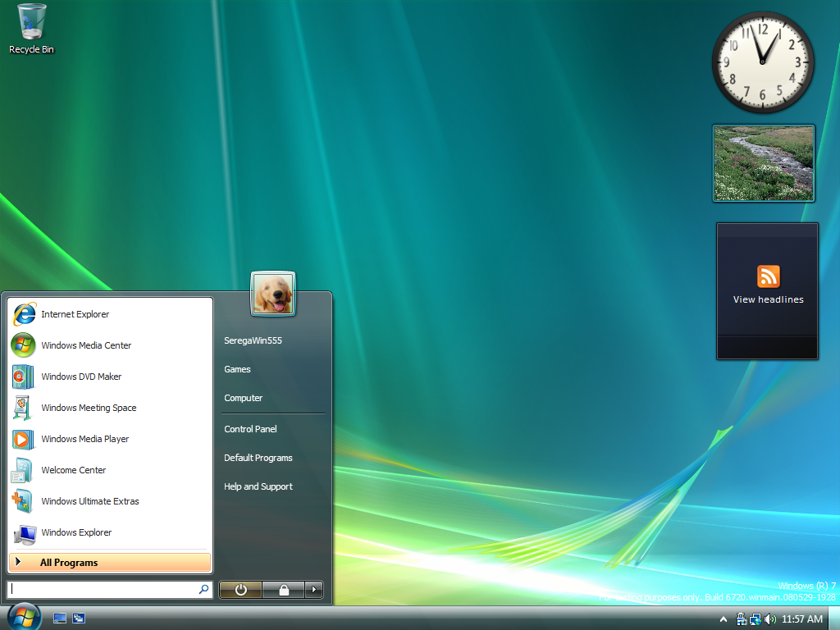The width and height of the screenshot is (840, 630).
Task: Open the Recycle Bin on desktop
Action: 31,29
